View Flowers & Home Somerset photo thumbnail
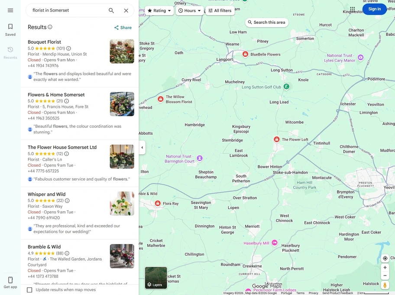This screenshot has width=395, height=295. [x=122, y=104]
